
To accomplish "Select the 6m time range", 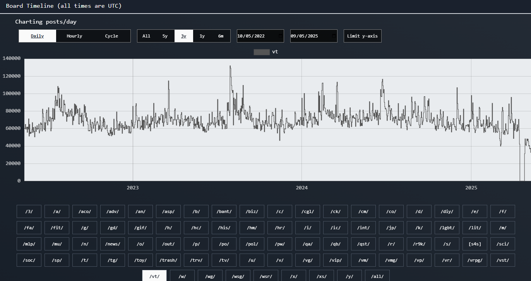I will coord(221,36).
